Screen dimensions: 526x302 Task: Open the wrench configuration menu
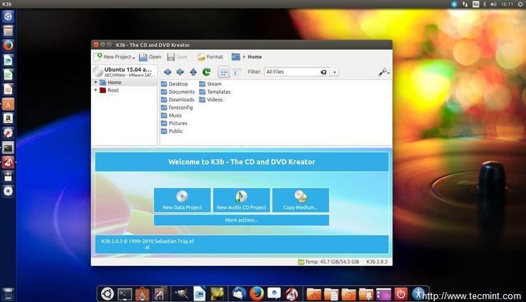[x=384, y=72]
